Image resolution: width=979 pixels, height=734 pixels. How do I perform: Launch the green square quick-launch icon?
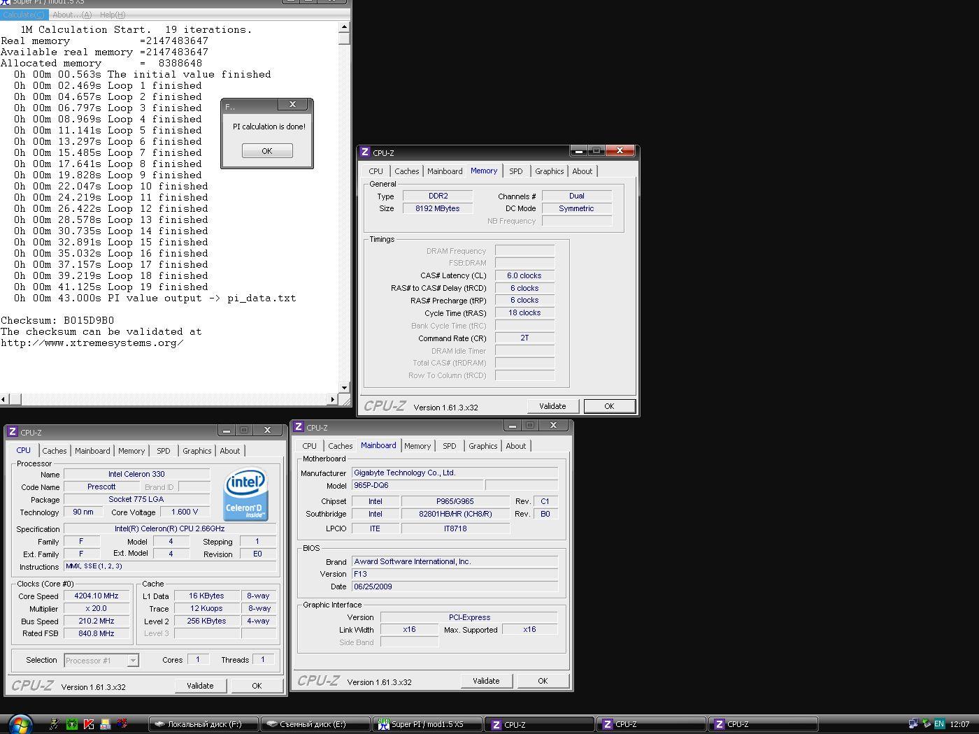(71, 724)
